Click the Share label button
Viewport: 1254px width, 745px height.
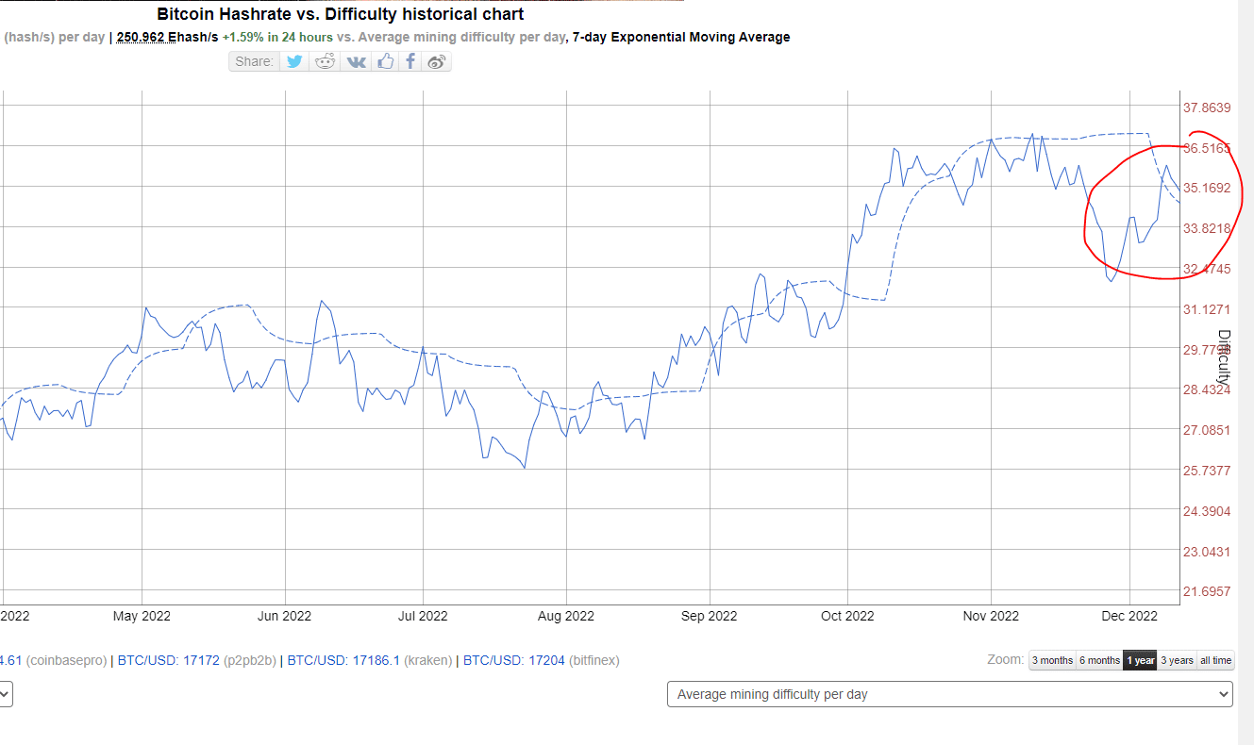255,61
